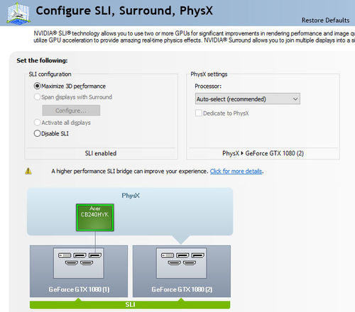Click the Configure SLI, Surround, PhysX title
Viewport: 355px width, 312px height.
pyautogui.click(x=124, y=11)
